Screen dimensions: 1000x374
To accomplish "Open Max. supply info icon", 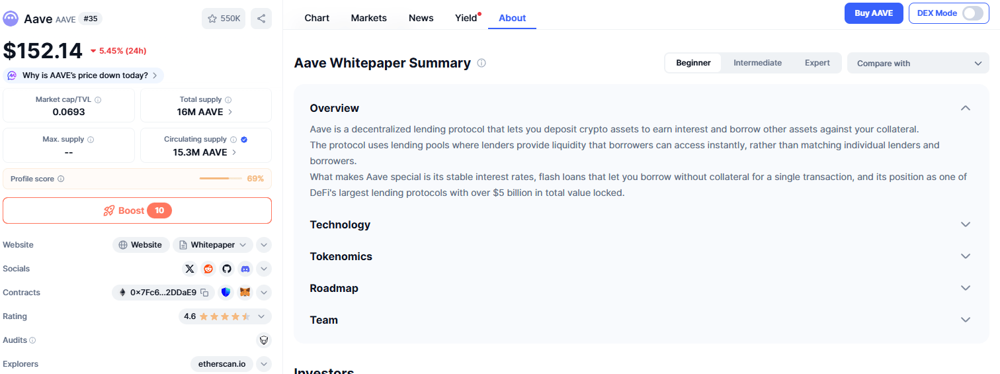I will click(x=91, y=140).
